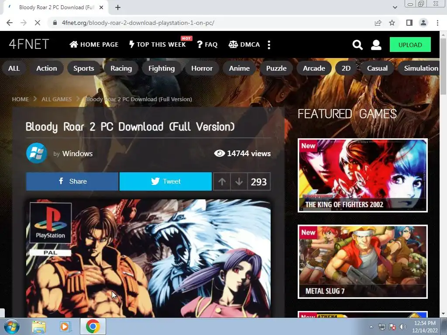
Task: Select the Sports category
Action: point(84,68)
